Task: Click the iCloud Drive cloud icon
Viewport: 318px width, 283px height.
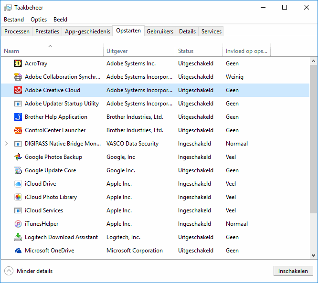Action: coord(18,184)
